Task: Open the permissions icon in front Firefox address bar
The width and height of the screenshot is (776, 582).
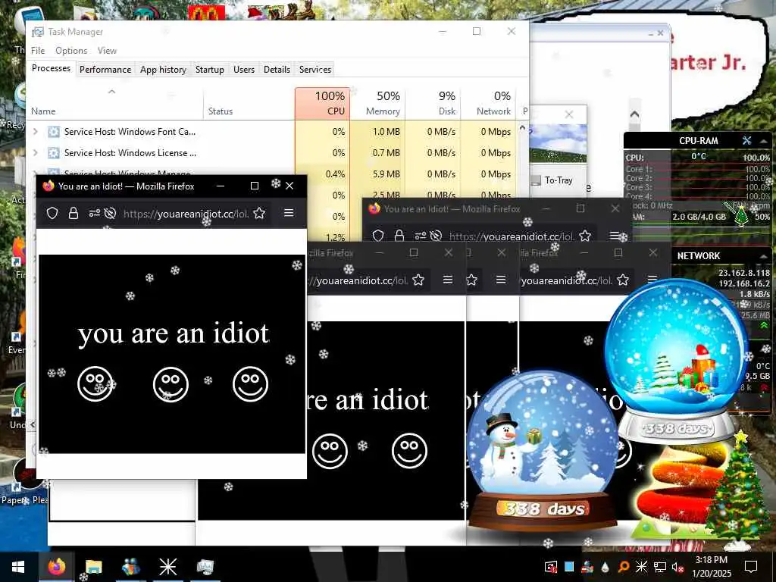Action: tap(94, 213)
